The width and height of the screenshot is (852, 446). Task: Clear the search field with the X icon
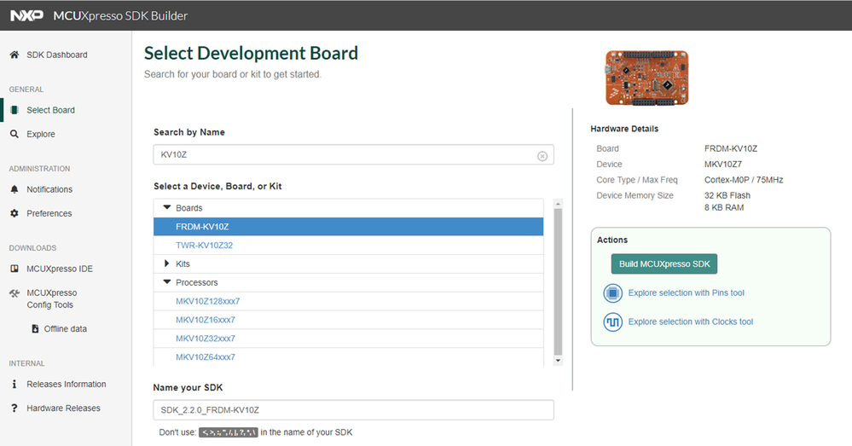tap(542, 156)
